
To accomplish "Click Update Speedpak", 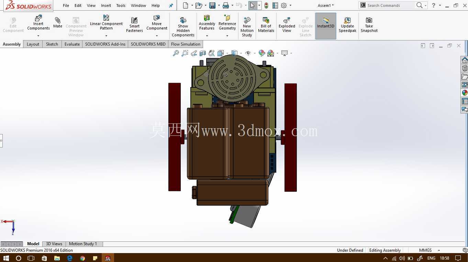I will coord(347,25).
